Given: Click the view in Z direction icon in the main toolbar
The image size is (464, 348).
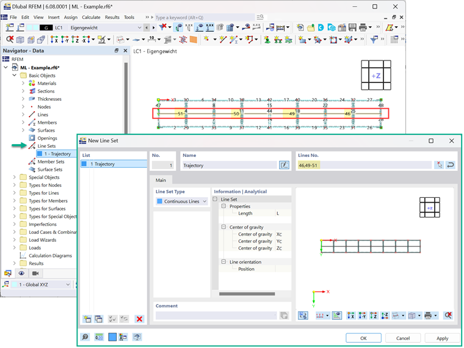Looking at the screenshot, I should pyautogui.click(x=75, y=39).
